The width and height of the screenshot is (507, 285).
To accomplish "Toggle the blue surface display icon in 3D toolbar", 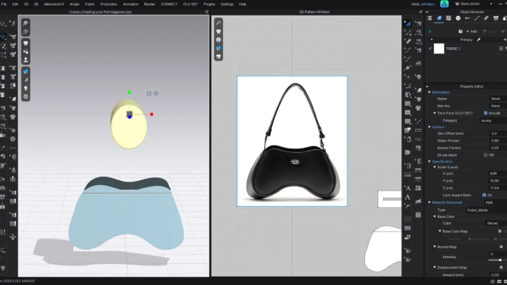I will 25,71.
